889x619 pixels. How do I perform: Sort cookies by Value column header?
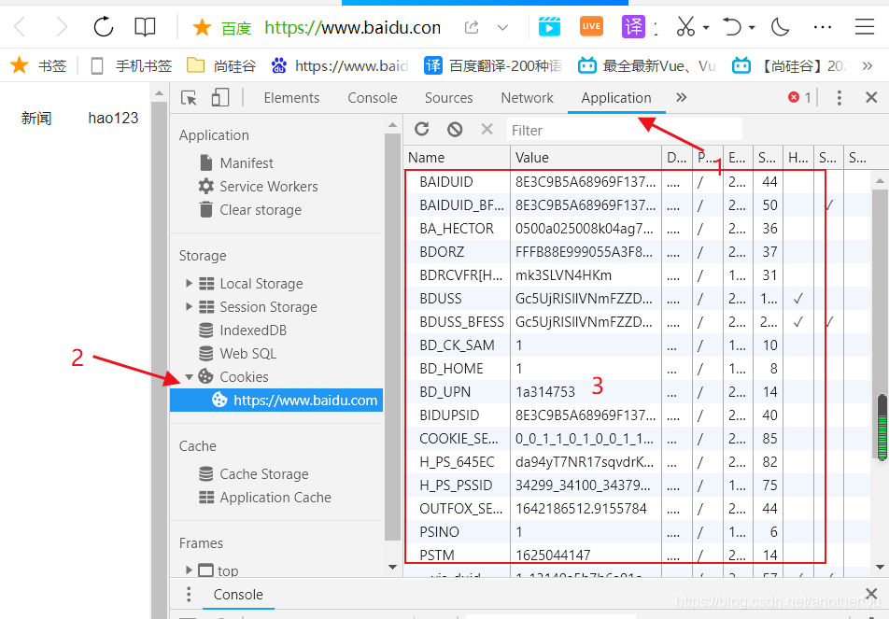(x=586, y=158)
